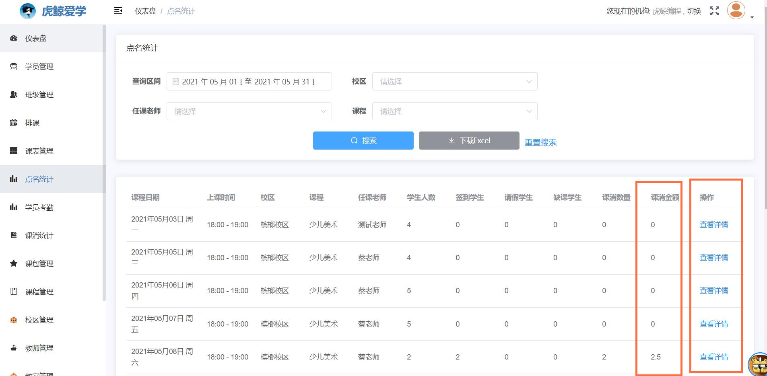Open the 课程 dropdown
Viewport: 767px width, 376px height.
(455, 111)
